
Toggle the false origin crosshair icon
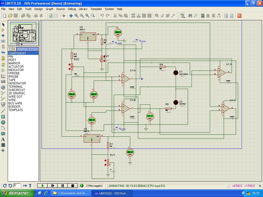coord(64,16)
